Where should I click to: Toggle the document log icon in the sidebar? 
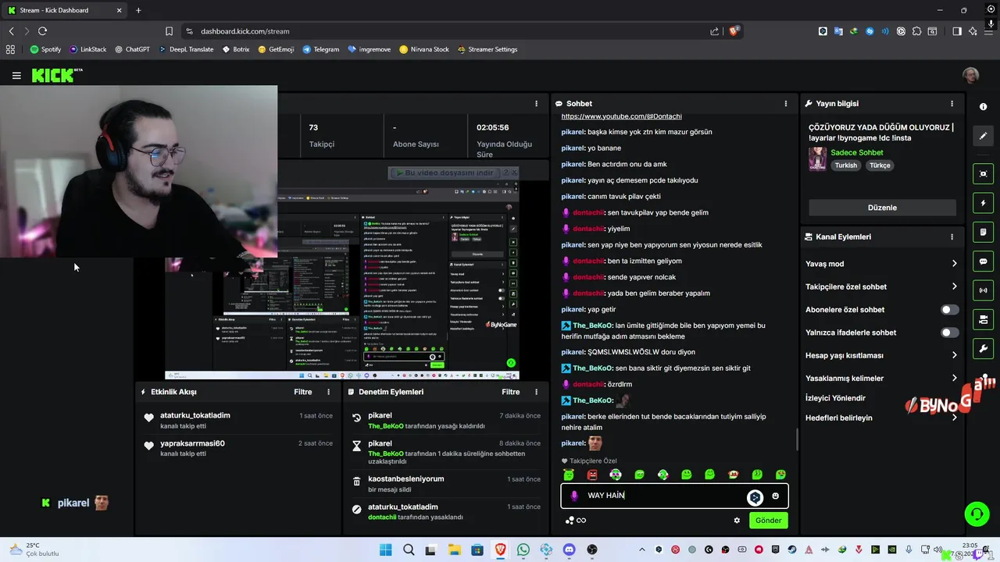[x=983, y=232]
